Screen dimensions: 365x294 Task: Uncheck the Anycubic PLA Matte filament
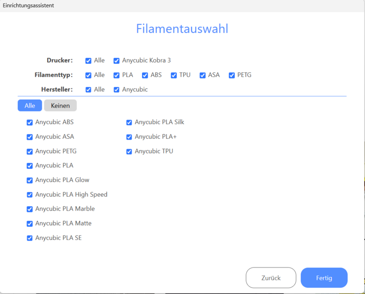[29, 224]
